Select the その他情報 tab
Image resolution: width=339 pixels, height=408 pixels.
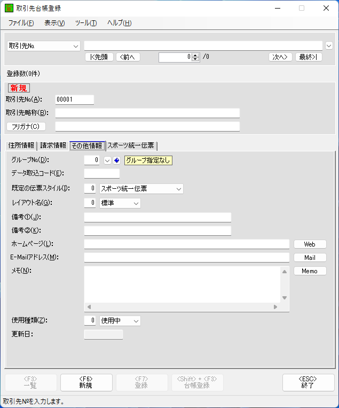click(x=87, y=145)
